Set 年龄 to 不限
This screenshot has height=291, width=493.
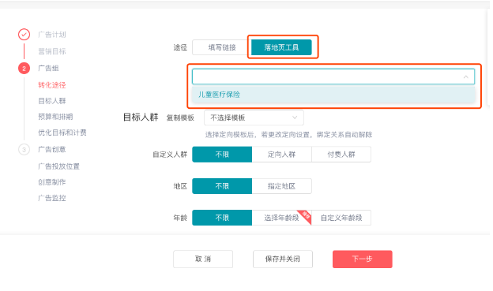[222, 218]
